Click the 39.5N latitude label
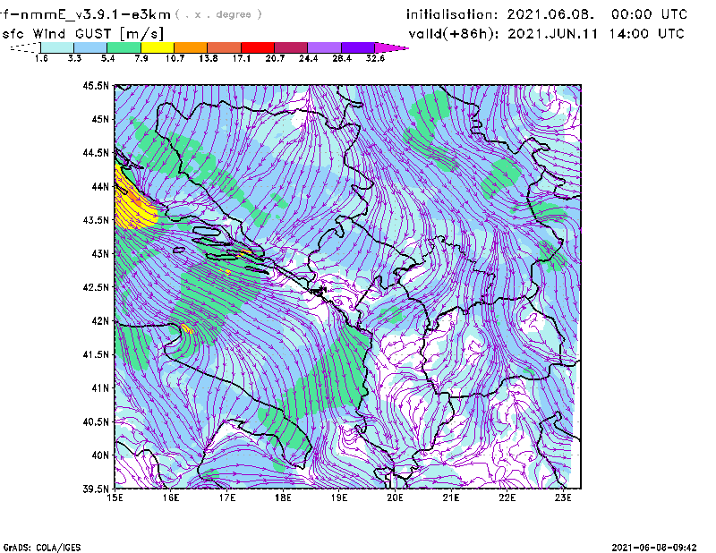Screen dimensions: 716x553 point(96,489)
